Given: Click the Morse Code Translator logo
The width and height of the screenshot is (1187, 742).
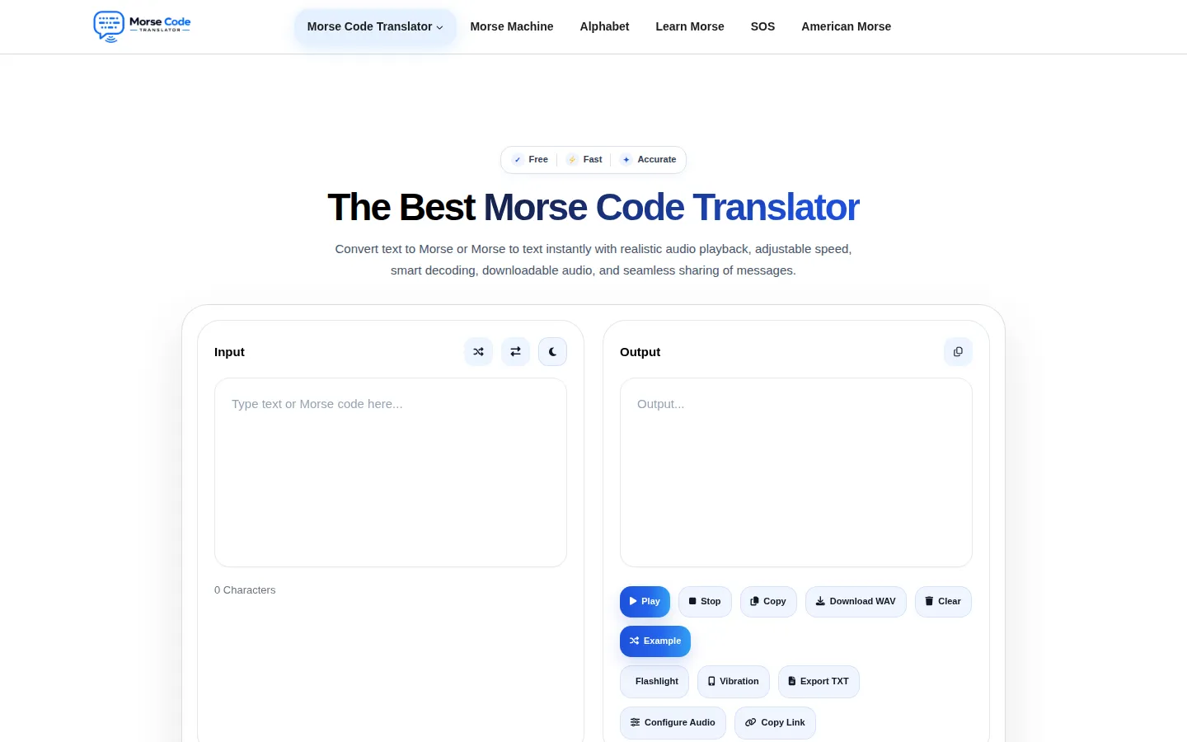Looking at the screenshot, I should [x=142, y=26].
